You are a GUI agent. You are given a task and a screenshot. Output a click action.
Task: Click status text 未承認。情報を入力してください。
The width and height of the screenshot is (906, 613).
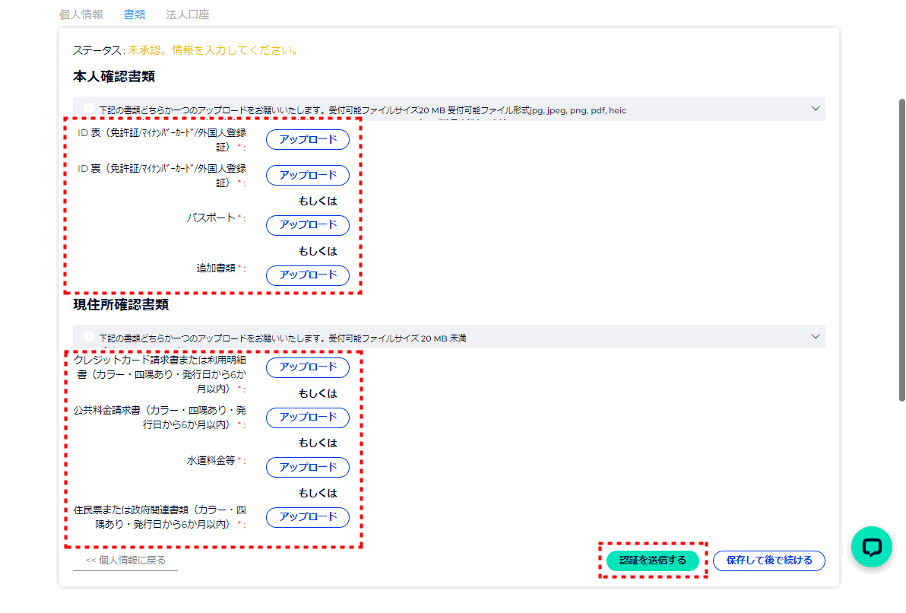(214, 50)
